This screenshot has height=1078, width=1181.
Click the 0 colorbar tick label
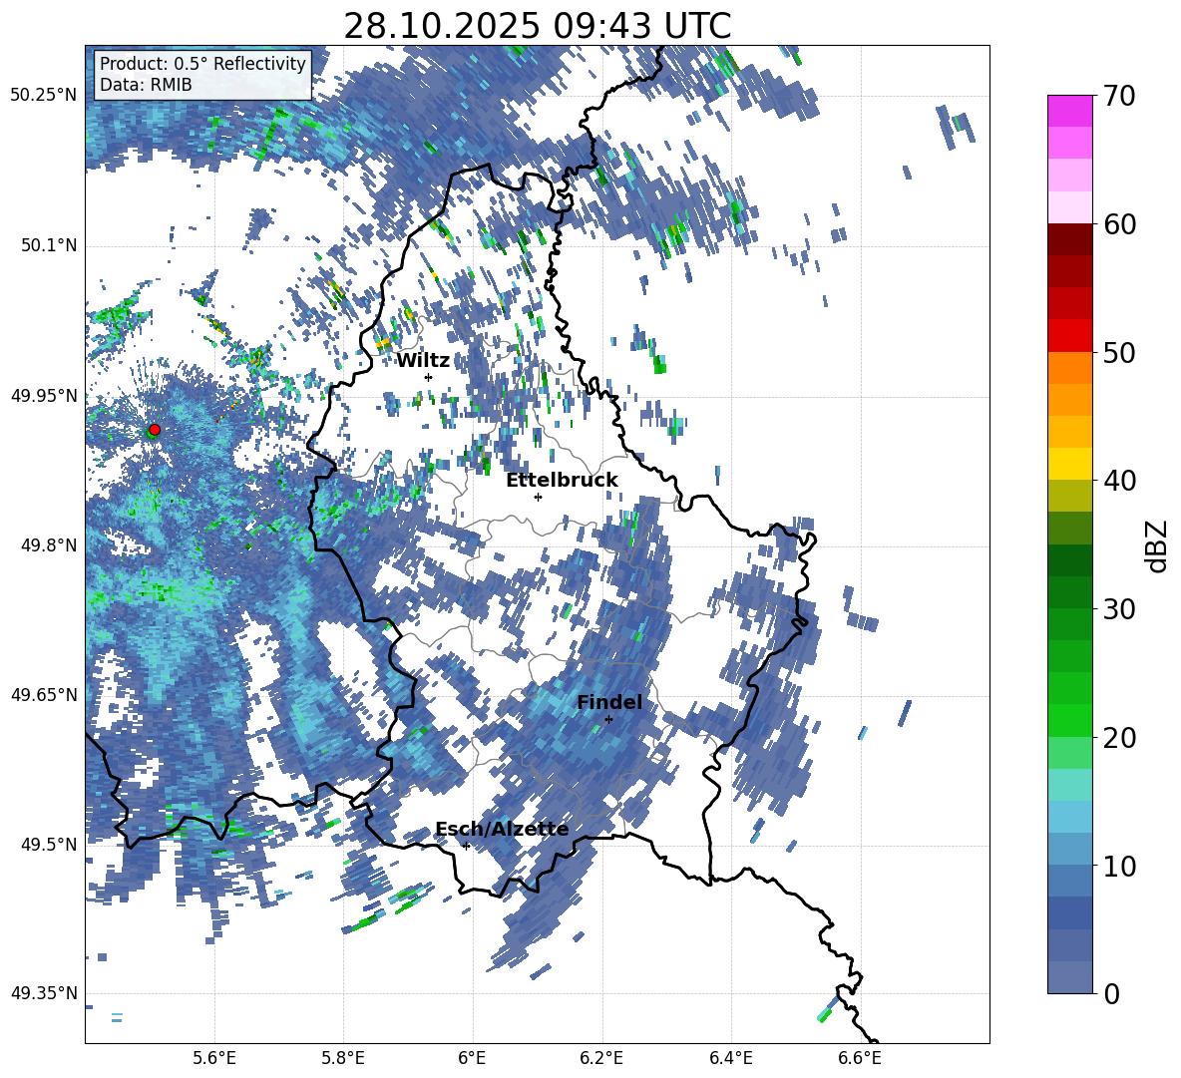pos(1112,993)
